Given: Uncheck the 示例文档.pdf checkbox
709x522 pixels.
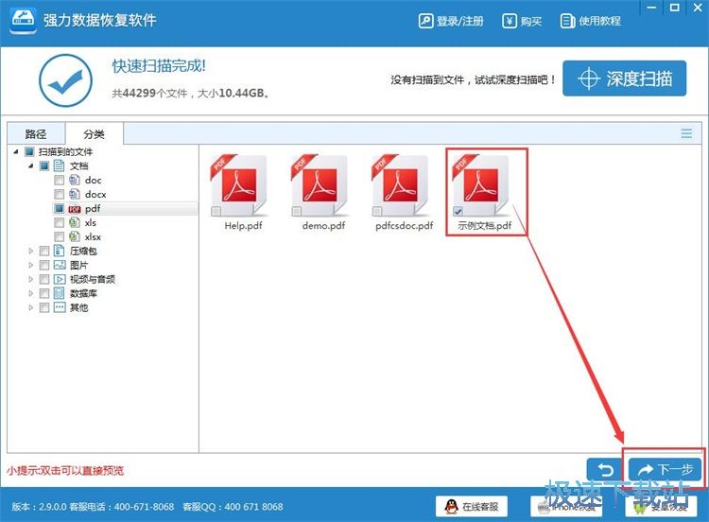Looking at the screenshot, I should pyautogui.click(x=458, y=211).
